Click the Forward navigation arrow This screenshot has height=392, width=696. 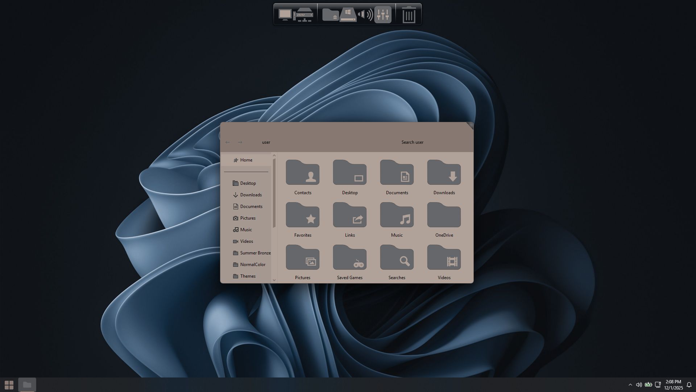coord(240,142)
